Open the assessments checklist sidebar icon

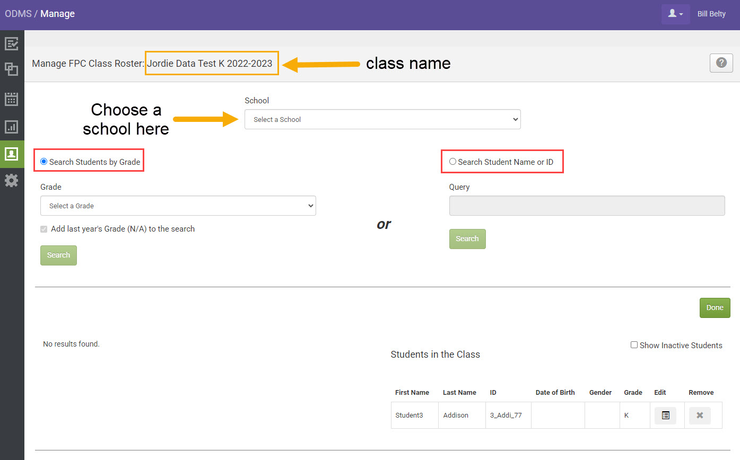tap(12, 43)
